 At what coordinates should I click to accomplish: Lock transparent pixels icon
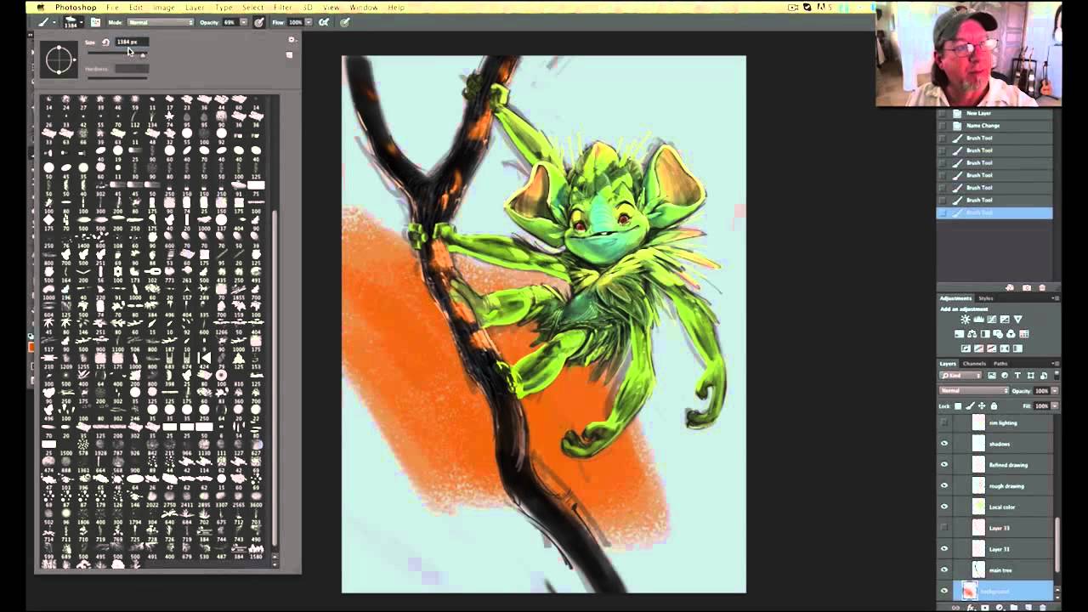pos(958,406)
